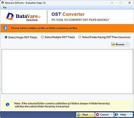Click the DataVare Solutions logo

click(x=23, y=17)
